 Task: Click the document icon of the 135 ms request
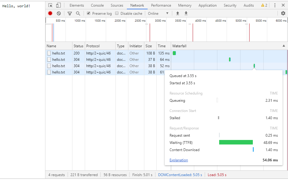[x=49, y=53]
